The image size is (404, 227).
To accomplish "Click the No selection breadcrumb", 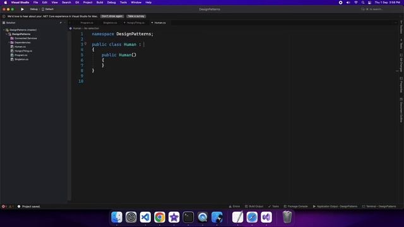I will tap(92, 28).
